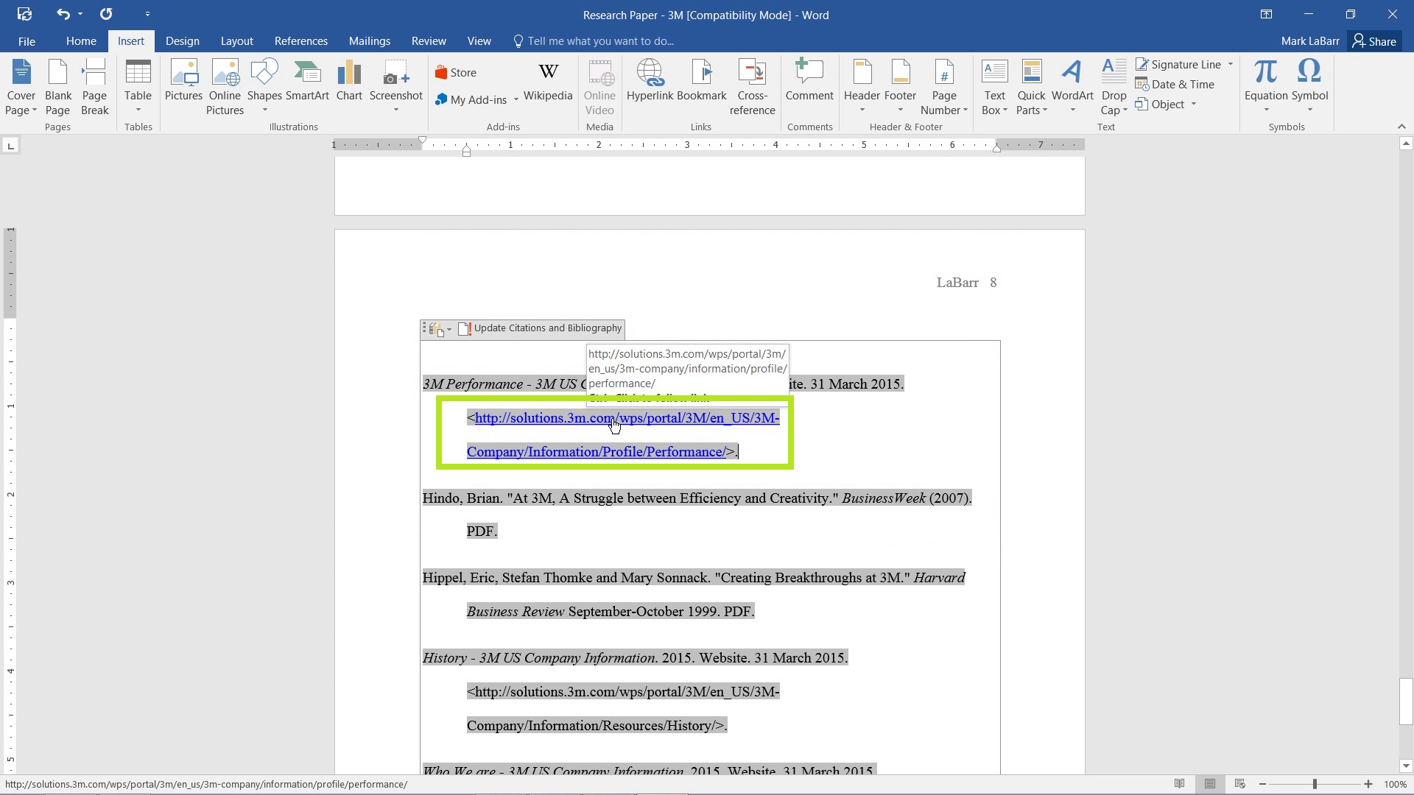Expand the Online Video dropdown
This screenshot has height=795, width=1414.
tap(600, 88)
